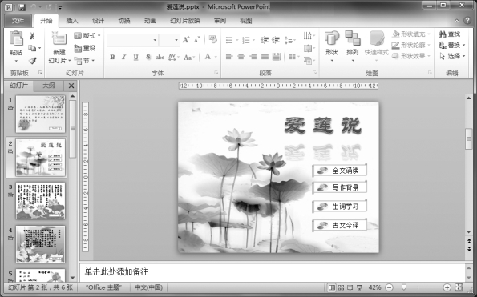The height and width of the screenshot is (297, 477).
Task: Open the Shapes (形状) gallery
Action: click(x=332, y=46)
